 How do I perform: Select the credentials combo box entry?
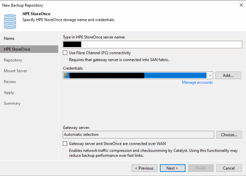pyautogui.click(x=136, y=75)
